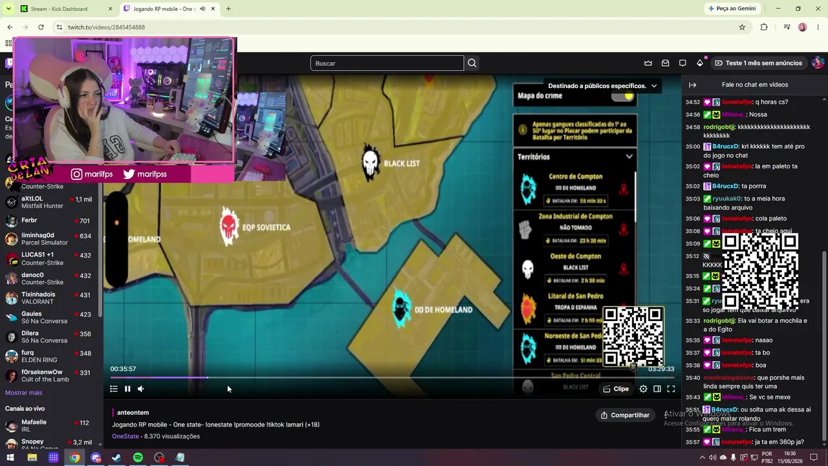This screenshot has width=828, height=466.
Task: Open furq ELDEN RING channel
Action: 50,356
